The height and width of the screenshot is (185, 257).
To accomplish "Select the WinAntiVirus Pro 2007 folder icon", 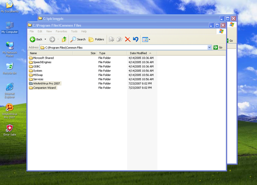I will click(x=31, y=83).
